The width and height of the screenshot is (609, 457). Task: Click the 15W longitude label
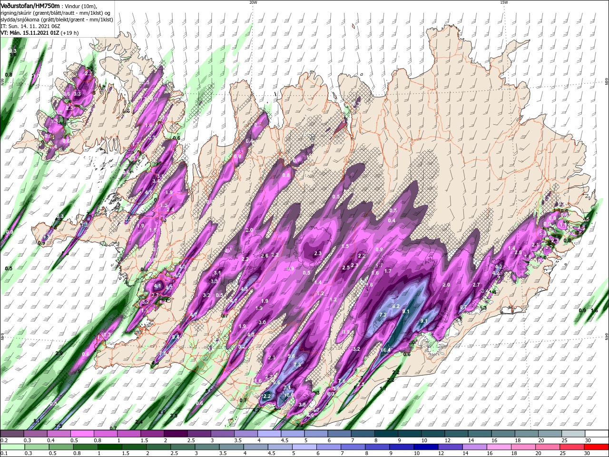(x=504, y=2)
